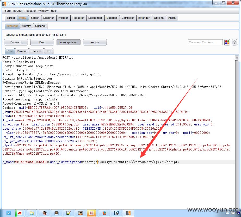Open the orange highlighted gear taskbar icon
This screenshot has height=217, width=241.
pos(91,213)
